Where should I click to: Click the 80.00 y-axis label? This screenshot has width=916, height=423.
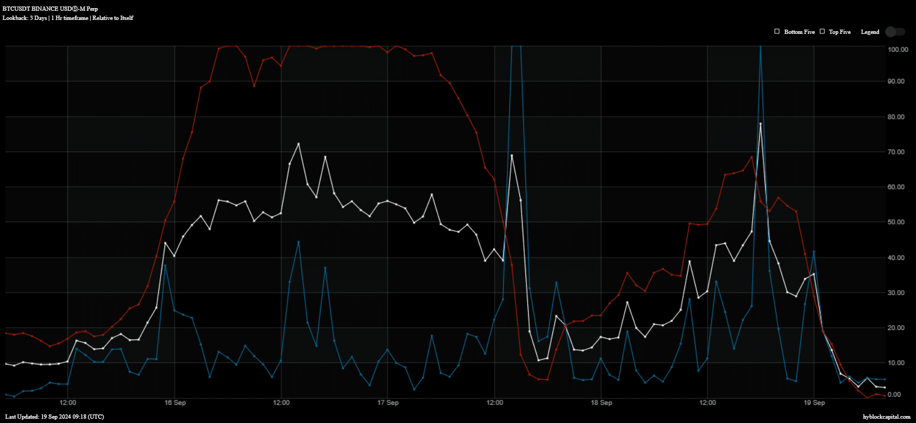click(x=896, y=117)
